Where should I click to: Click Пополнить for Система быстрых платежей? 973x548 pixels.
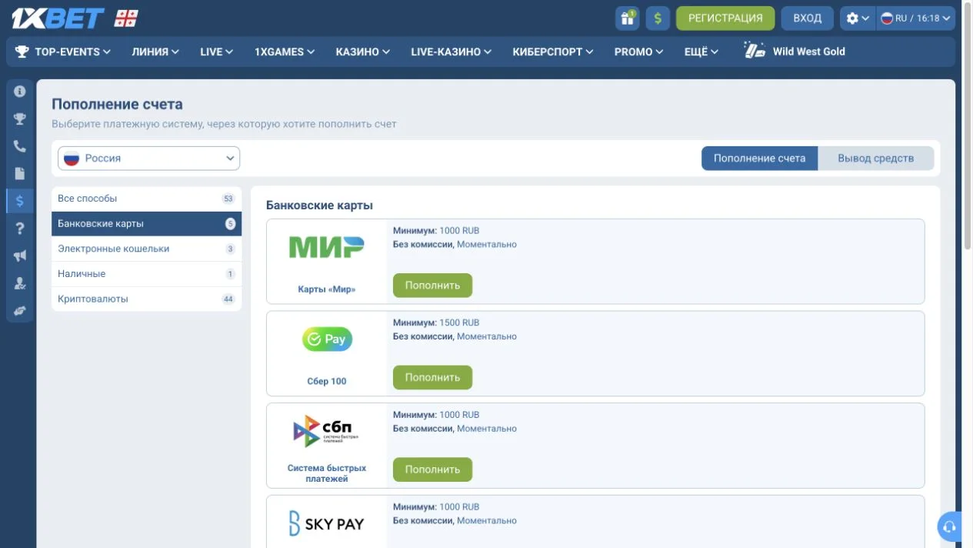[432, 469]
